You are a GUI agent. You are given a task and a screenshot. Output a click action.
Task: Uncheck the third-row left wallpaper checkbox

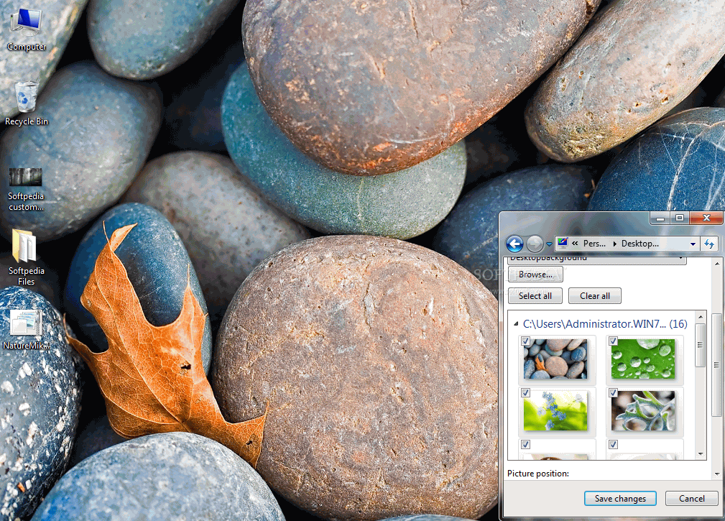tap(525, 445)
